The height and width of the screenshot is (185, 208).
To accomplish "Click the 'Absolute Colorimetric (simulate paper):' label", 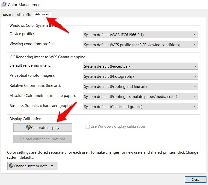I will (x=43, y=96).
